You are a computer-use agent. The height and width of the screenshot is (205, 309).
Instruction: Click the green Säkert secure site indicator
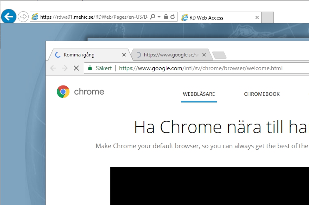coord(100,68)
